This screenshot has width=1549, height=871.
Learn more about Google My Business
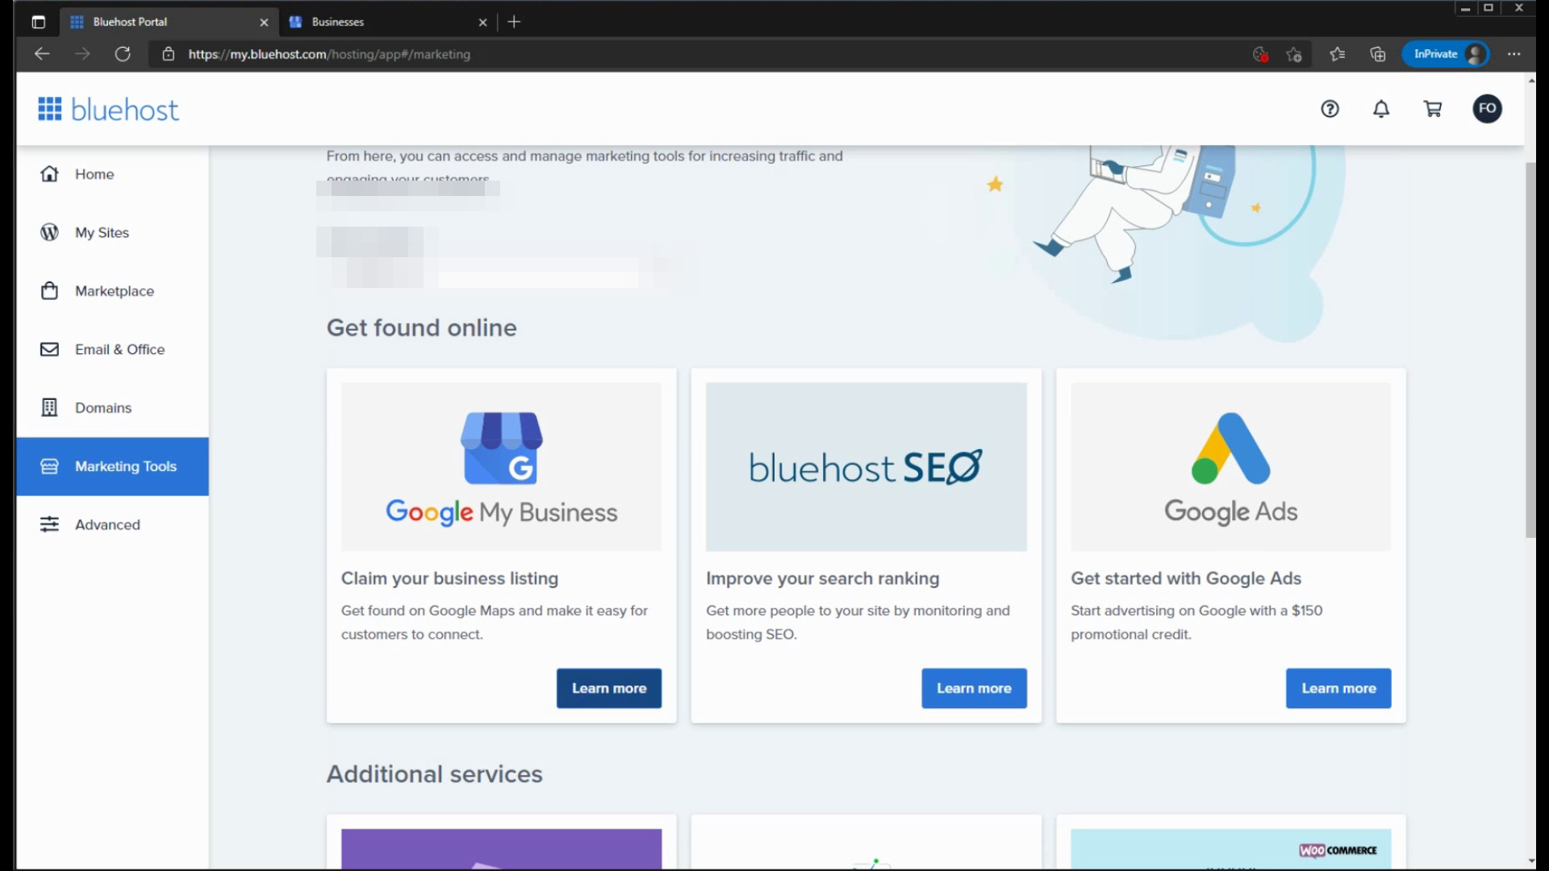(608, 688)
